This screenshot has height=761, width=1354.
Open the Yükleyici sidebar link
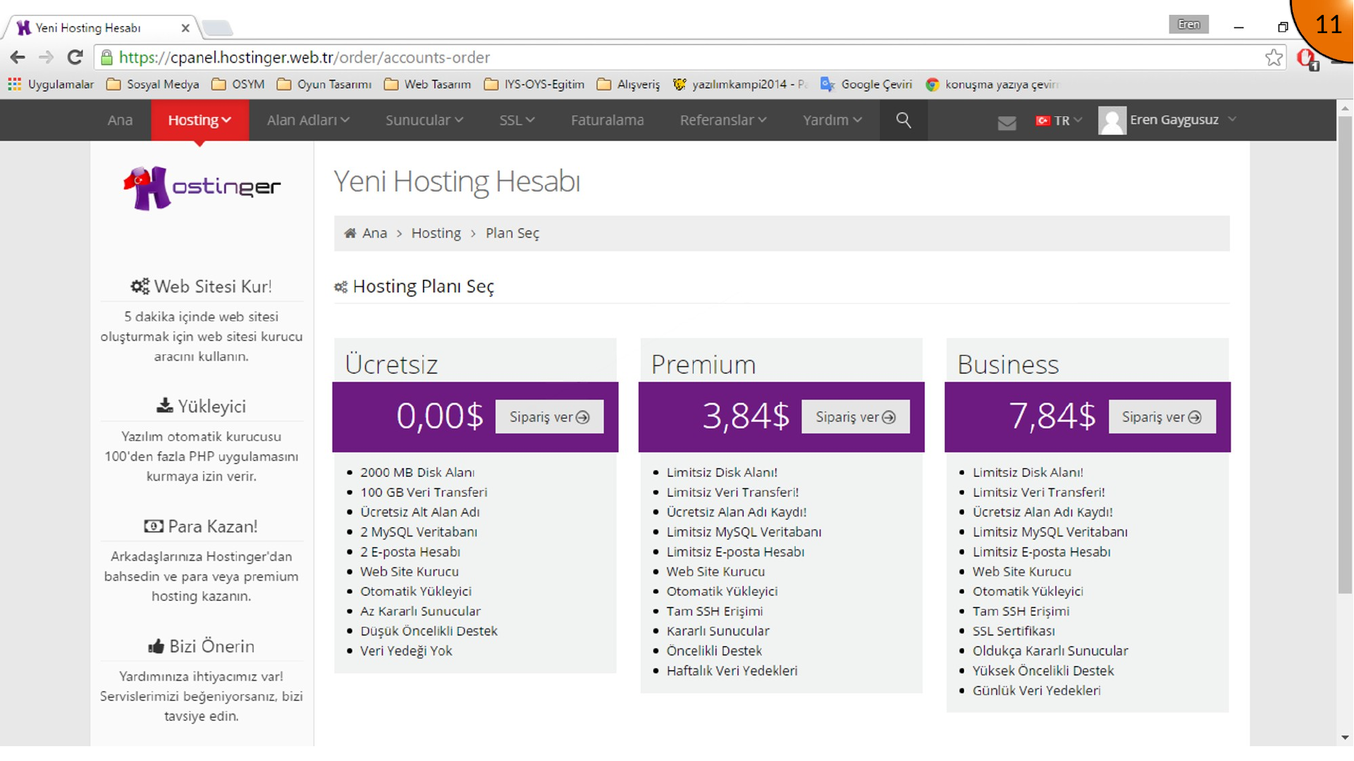(x=211, y=407)
